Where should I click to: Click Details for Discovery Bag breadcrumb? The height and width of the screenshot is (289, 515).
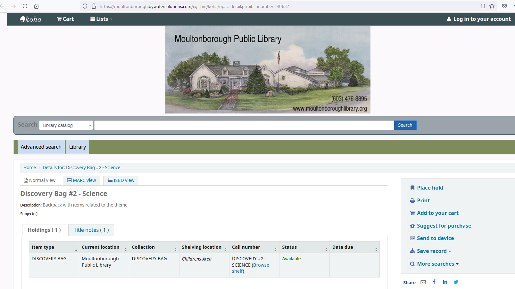pyautogui.click(x=81, y=168)
